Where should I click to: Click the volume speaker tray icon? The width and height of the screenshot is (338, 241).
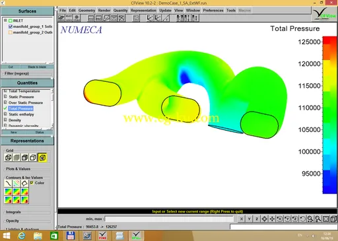313,236
